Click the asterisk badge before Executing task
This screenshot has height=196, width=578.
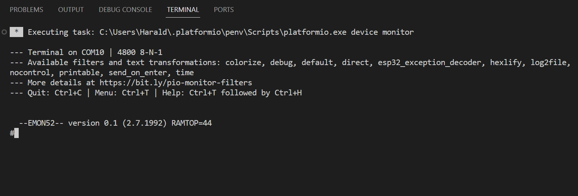[16, 32]
